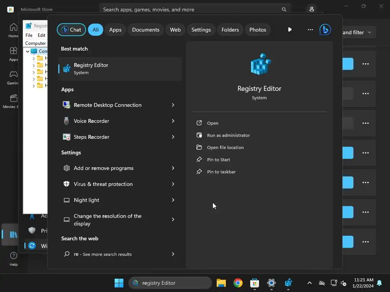Switch to the Apps filter tab
This screenshot has height=292, width=390.
coord(115,30)
